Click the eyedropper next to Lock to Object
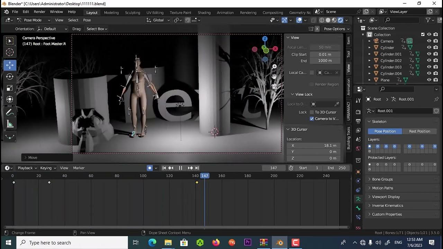This screenshot has height=249, width=443. (336, 104)
